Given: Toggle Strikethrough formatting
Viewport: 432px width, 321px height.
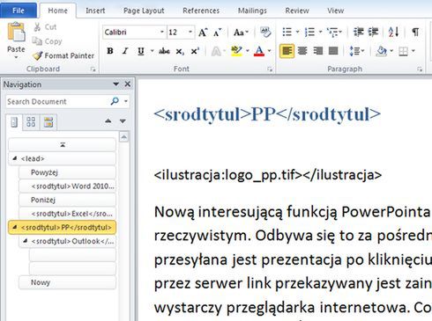Looking at the screenshot, I should [x=164, y=51].
